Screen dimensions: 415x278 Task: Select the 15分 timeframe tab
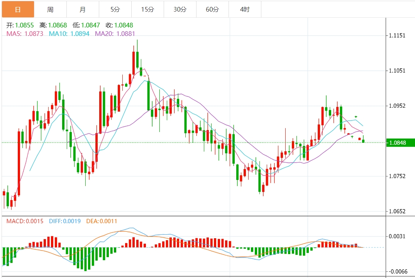pyautogui.click(x=147, y=9)
